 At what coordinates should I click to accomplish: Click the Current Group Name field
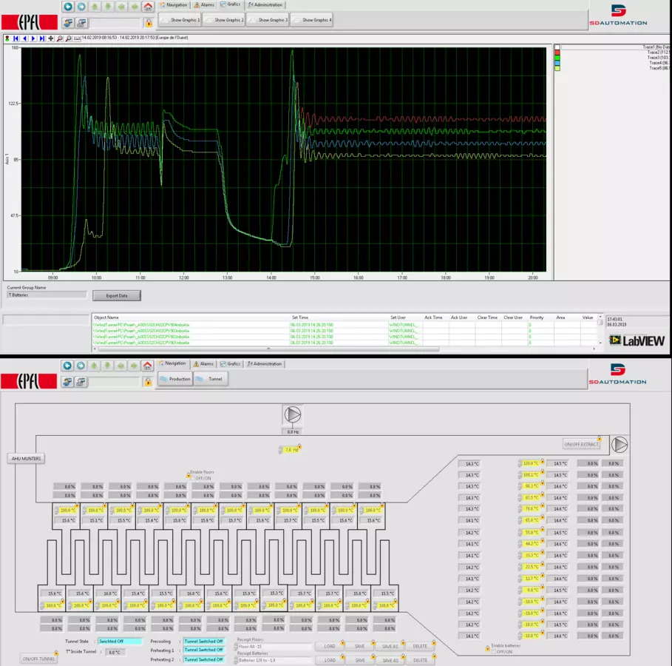[x=47, y=295]
